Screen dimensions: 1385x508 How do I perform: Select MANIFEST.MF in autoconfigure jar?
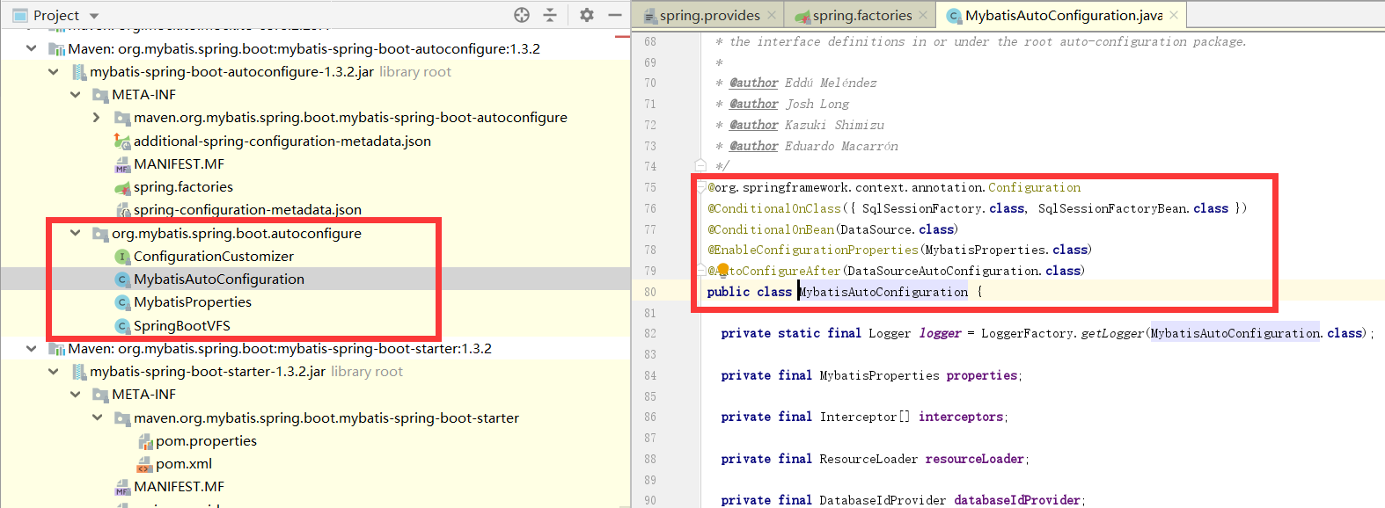(179, 163)
